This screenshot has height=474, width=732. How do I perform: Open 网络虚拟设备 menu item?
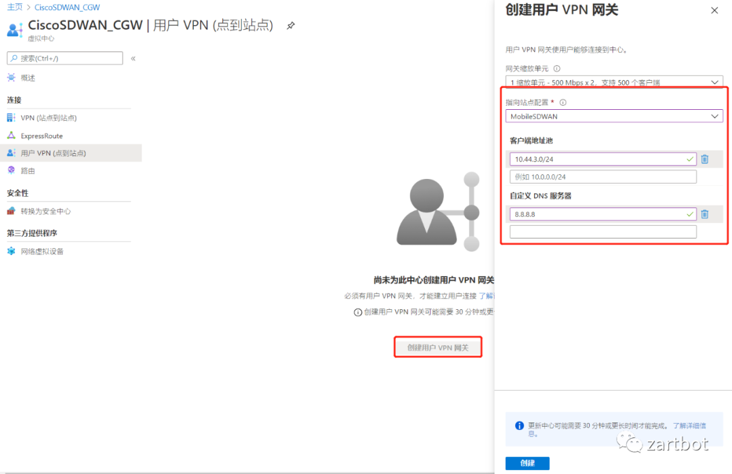pos(42,252)
